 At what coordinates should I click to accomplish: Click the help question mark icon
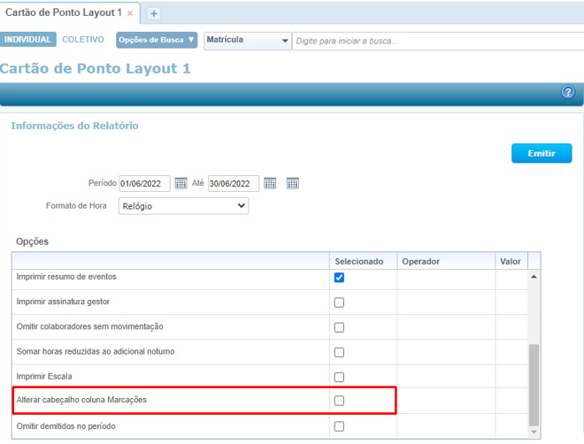pos(568,93)
